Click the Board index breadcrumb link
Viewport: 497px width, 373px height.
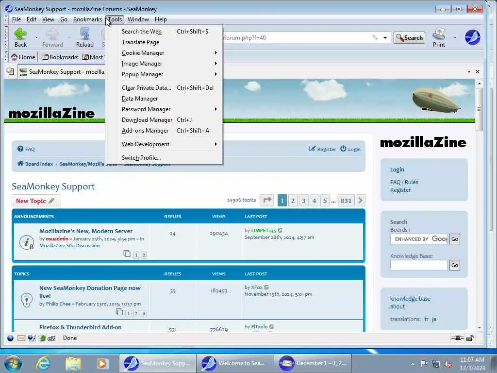click(x=35, y=164)
